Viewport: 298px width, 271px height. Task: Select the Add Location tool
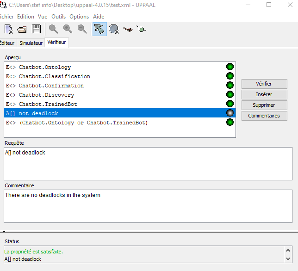pyautogui.click(x=114, y=29)
